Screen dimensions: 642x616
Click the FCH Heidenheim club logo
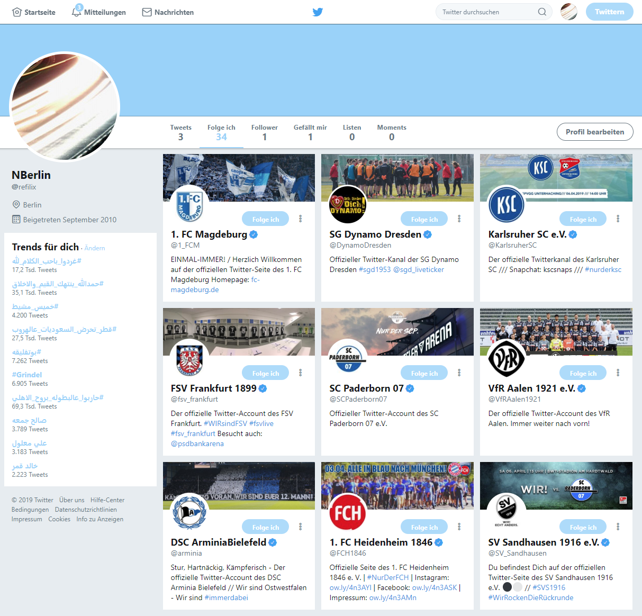click(348, 513)
